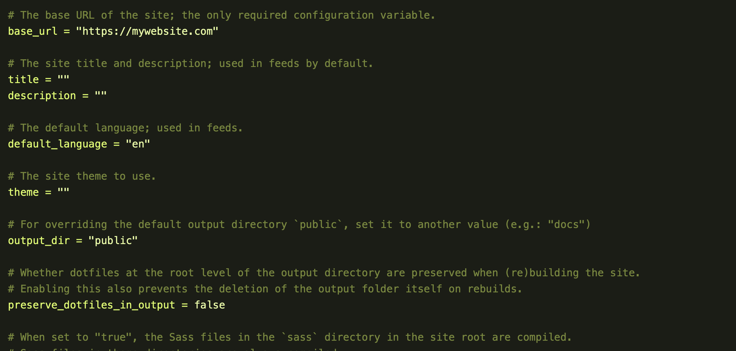Click the base_url key name
The height and width of the screenshot is (351, 736).
point(33,32)
